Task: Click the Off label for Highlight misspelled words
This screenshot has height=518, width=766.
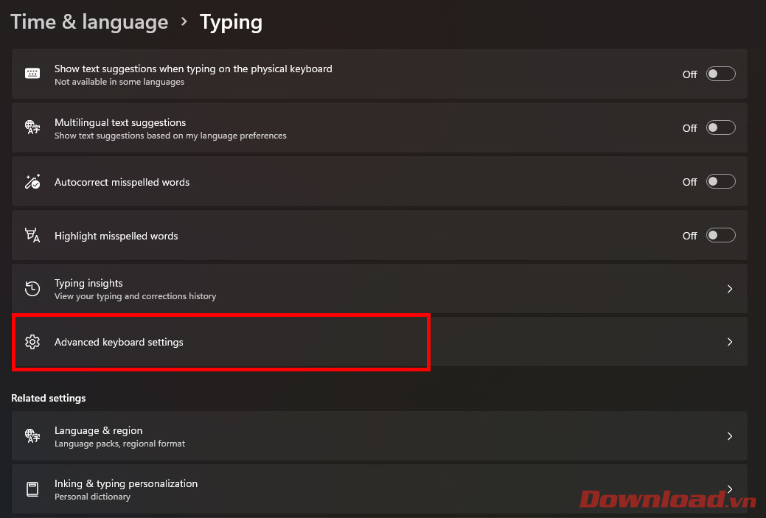Action: [x=689, y=236]
